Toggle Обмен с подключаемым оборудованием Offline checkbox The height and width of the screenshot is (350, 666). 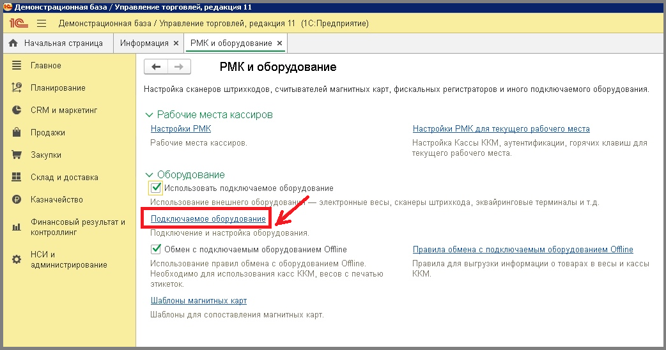coord(156,249)
